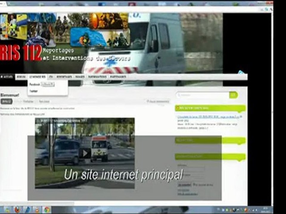Open the Reportages menu item
This screenshot has height=214, width=286.
point(64,77)
